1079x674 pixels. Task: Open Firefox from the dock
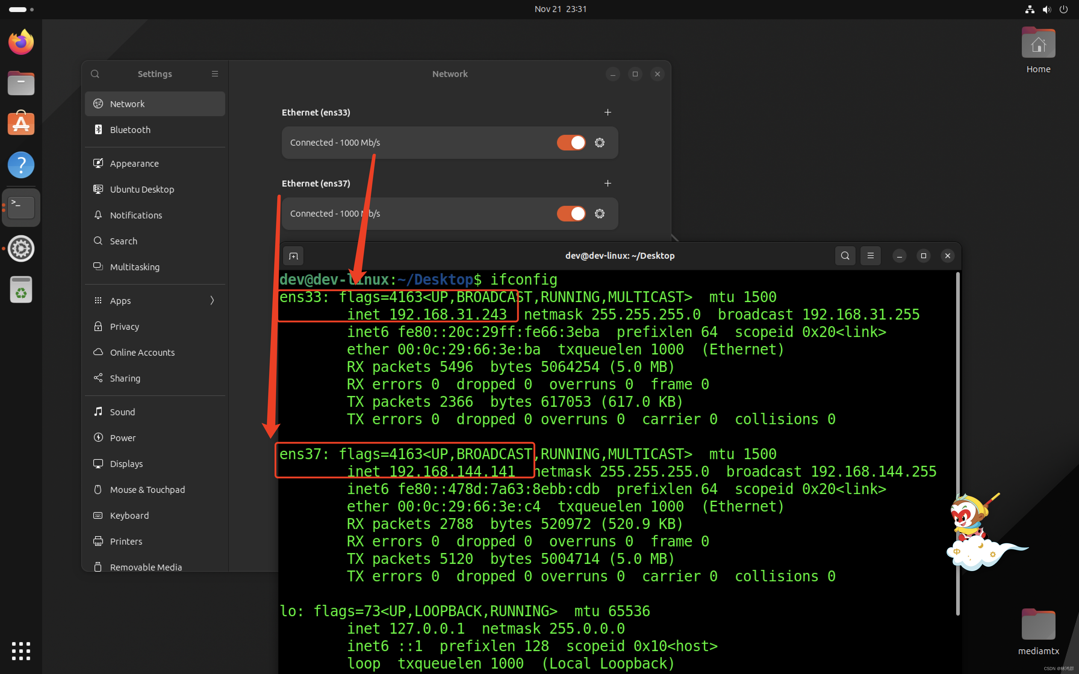click(x=21, y=42)
